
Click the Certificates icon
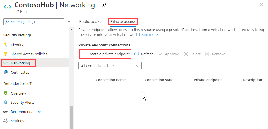5,72
